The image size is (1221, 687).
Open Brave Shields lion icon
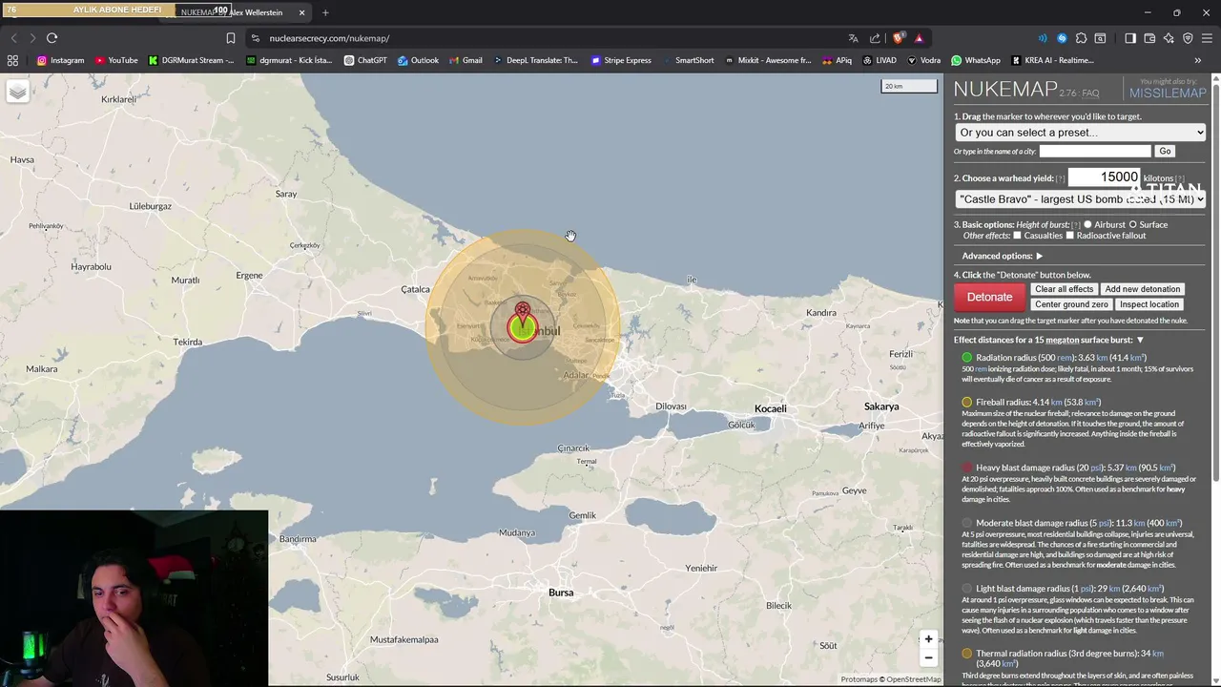click(x=899, y=38)
